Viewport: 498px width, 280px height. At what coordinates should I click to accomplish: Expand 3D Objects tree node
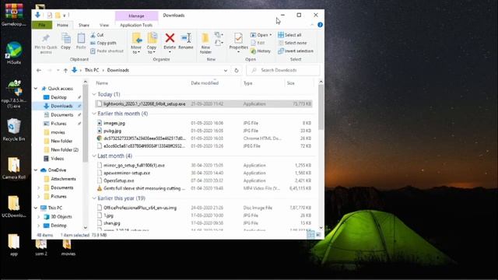pyautogui.click(x=39, y=217)
